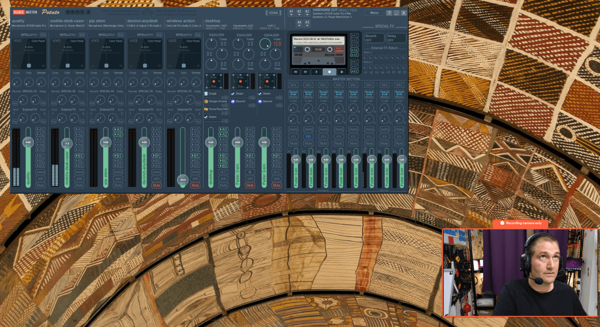600x327 pixels.
Task: Toggle mono on the mobile-desk-razer strip
Action: pyautogui.click(x=79, y=173)
